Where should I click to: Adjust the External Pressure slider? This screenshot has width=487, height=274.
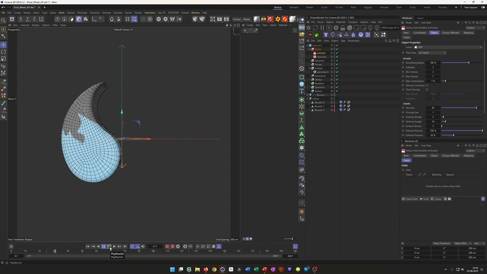click(x=462, y=135)
